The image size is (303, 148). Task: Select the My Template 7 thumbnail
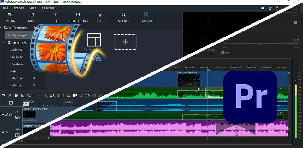pos(94,40)
